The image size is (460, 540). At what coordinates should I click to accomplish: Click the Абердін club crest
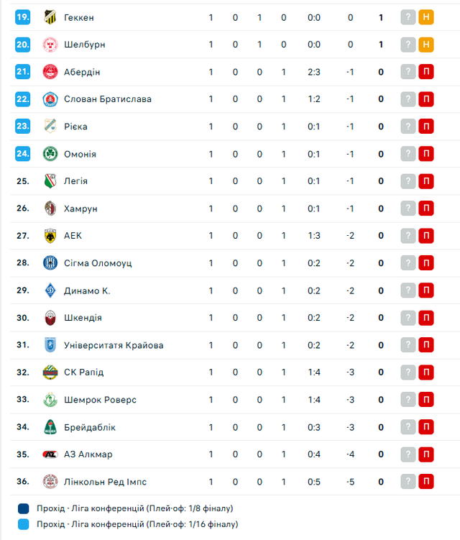point(50,72)
